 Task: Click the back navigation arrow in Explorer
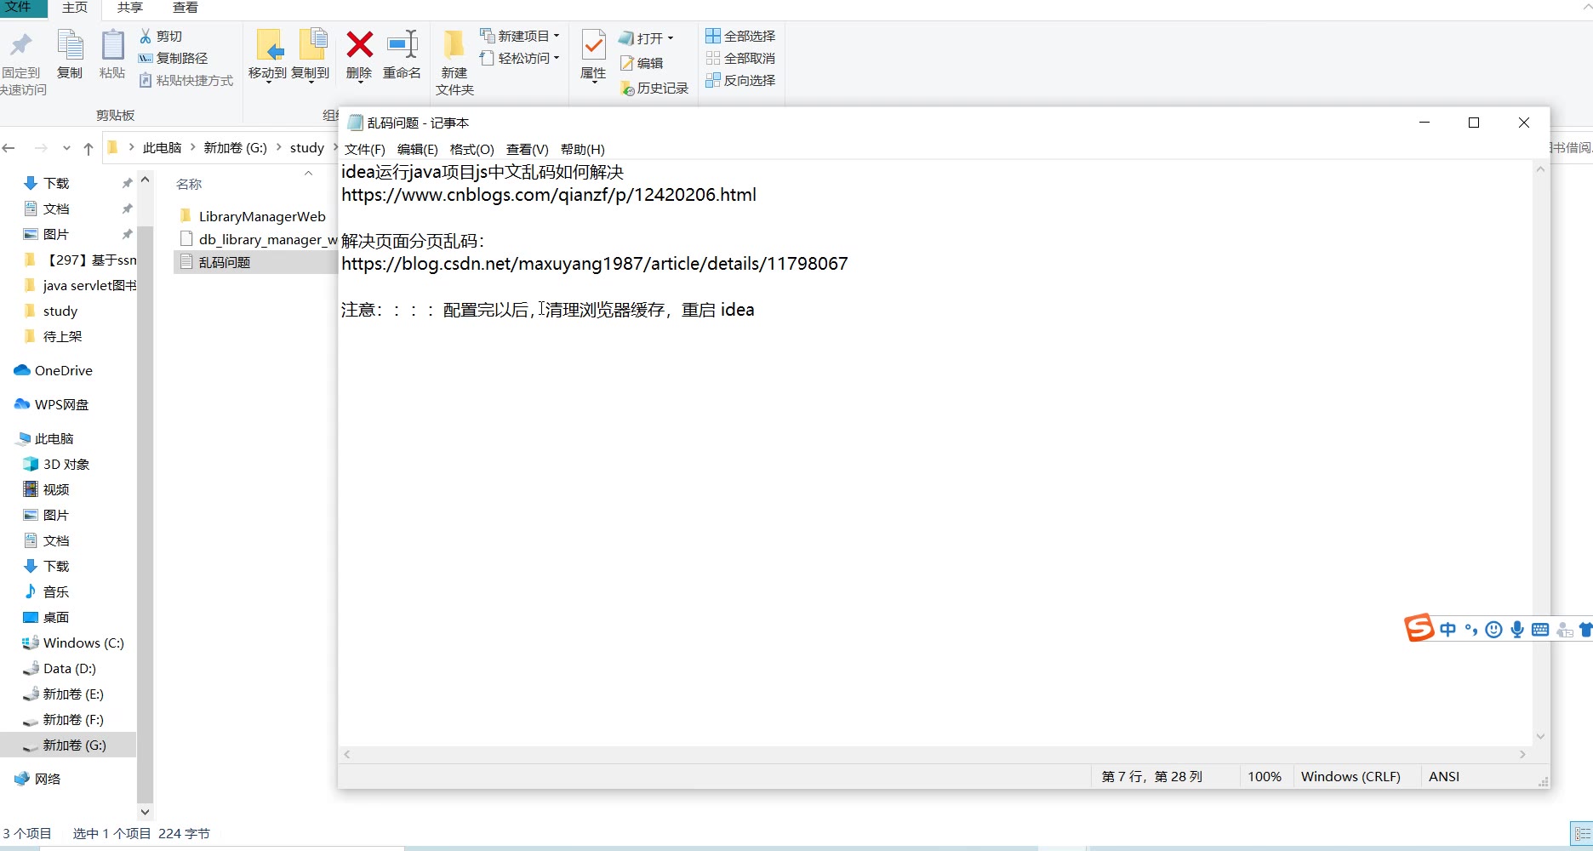pyautogui.click(x=9, y=148)
